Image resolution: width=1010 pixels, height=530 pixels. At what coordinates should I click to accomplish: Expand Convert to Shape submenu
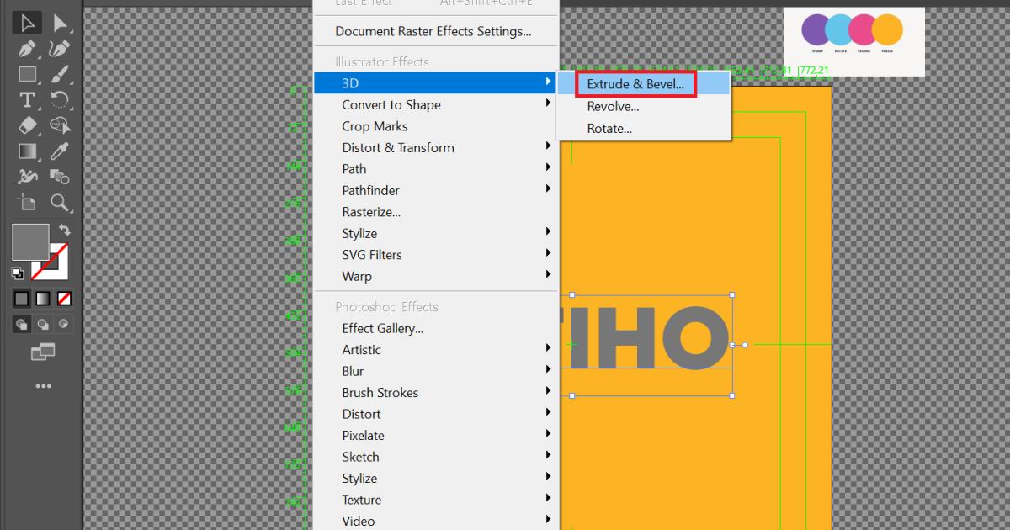[435, 104]
